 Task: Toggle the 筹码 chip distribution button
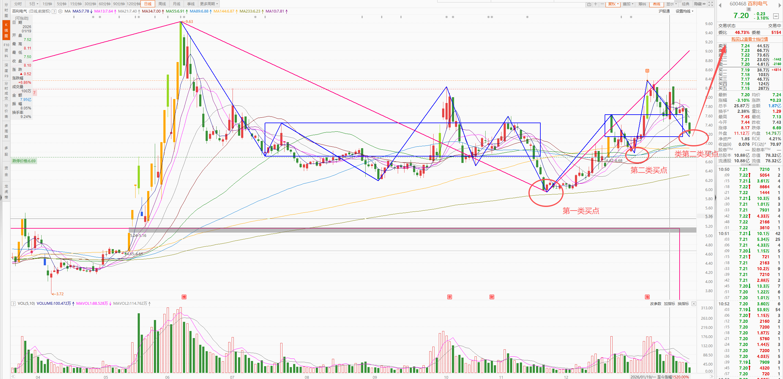642,4
